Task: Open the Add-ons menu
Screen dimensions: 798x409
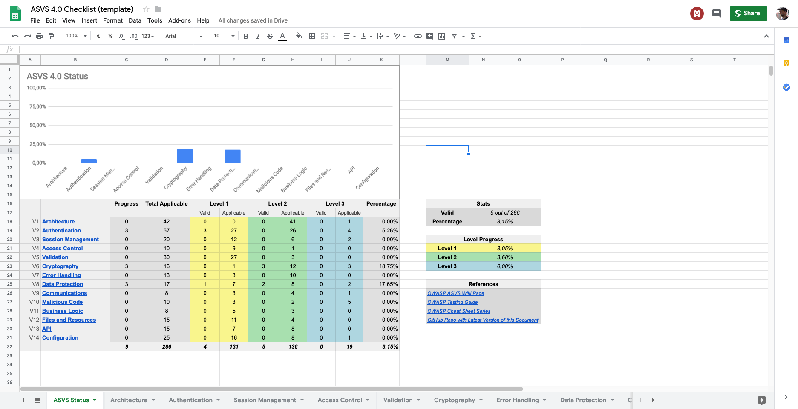Action: (179, 20)
